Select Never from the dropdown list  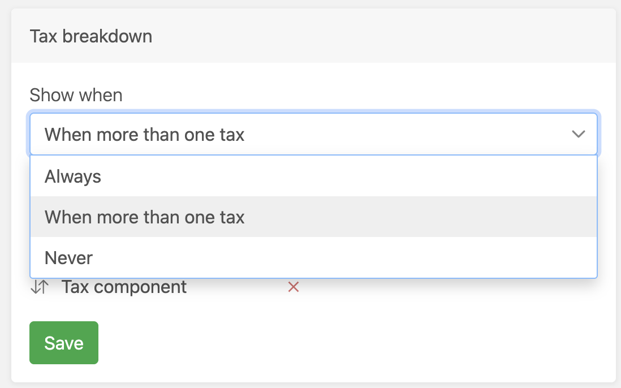pos(313,258)
